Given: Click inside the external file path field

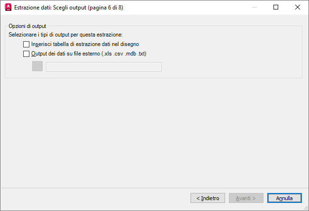Looking at the screenshot, I should click(104, 67).
